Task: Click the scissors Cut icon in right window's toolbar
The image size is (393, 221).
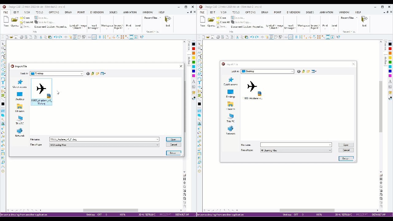Action: [x=237, y=37]
